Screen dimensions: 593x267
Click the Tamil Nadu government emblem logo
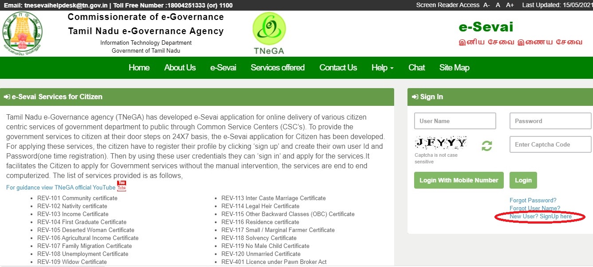pos(22,33)
